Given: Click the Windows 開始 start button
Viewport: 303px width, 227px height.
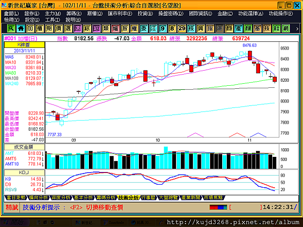Looking at the screenshot, I should point(15,222).
